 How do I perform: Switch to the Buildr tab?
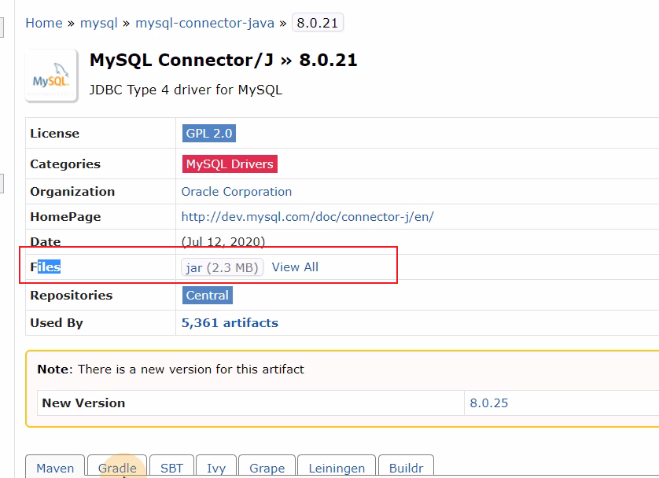pyautogui.click(x=406, y=467)
